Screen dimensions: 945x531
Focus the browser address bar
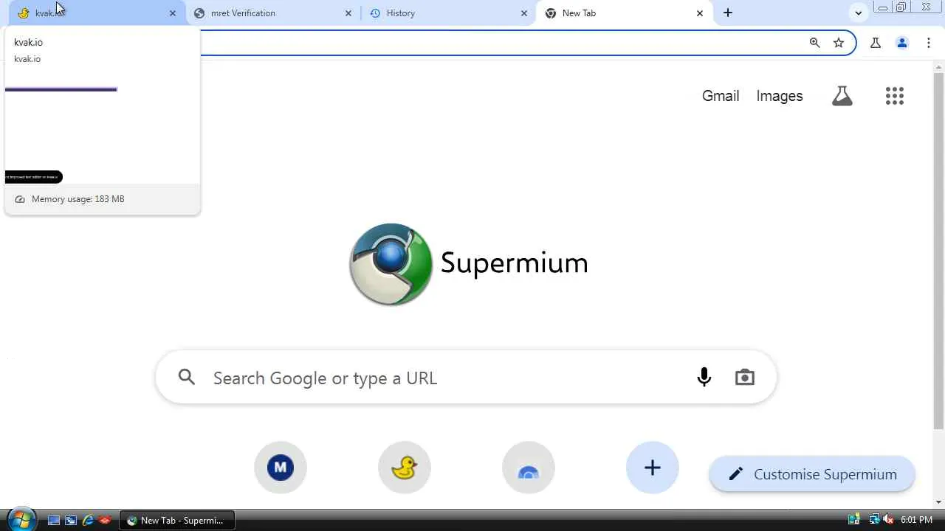click(x=502, y=43)
